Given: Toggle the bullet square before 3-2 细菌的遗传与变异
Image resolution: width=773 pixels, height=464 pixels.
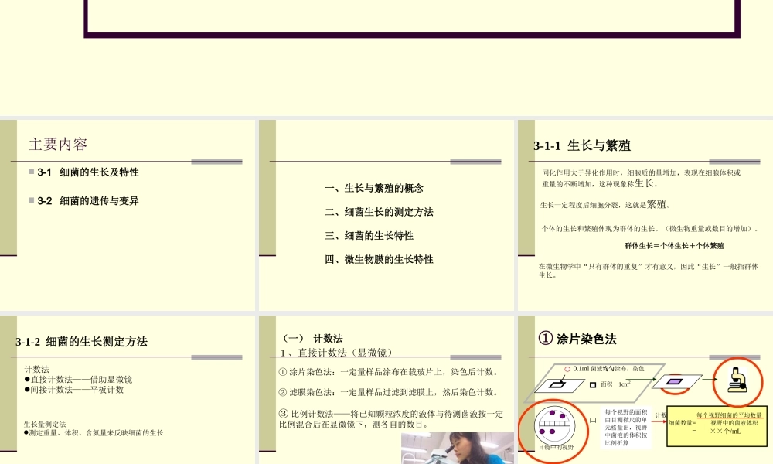Looking at the screenshot, I should (32, 201).
